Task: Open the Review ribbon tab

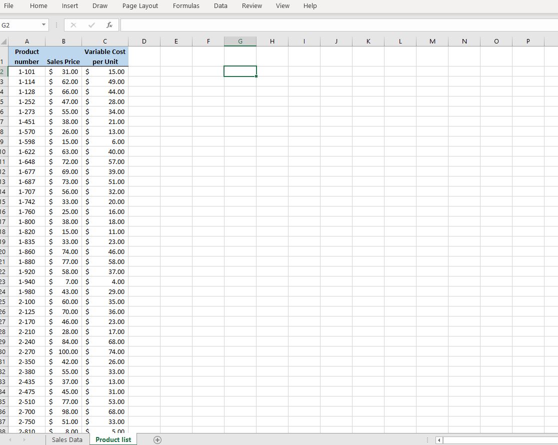Action: point(251,6)
